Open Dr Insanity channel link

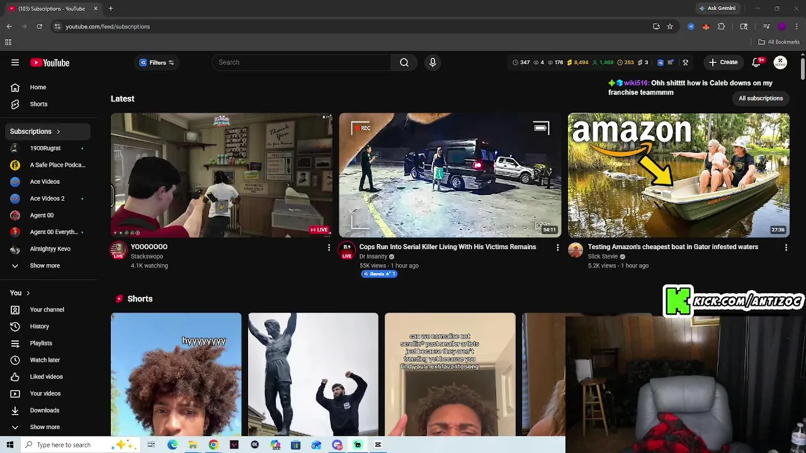[x=373, y=257]
